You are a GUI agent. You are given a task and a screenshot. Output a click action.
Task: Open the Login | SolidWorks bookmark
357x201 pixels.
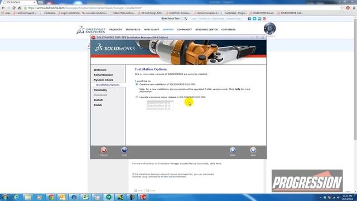click(x=69, y=13)
